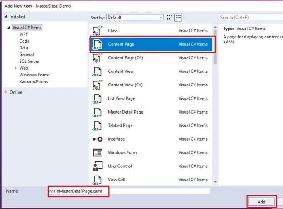Image resolution: width=283 pixels, height=209 pixels.
Task: Select the View Cell label
Action: [117, 180]
